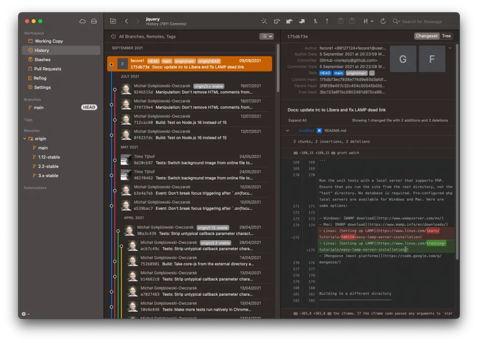Click the history clock icon beside All Branches
This screenshot has width=478, height=343.
click(x=113, y=36)
